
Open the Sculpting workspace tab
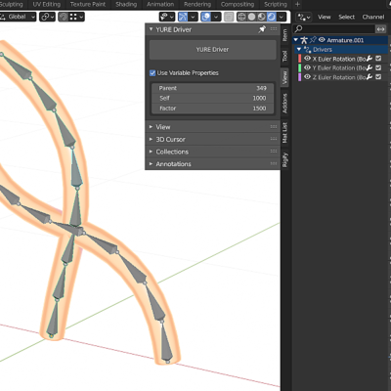[12, 4]
